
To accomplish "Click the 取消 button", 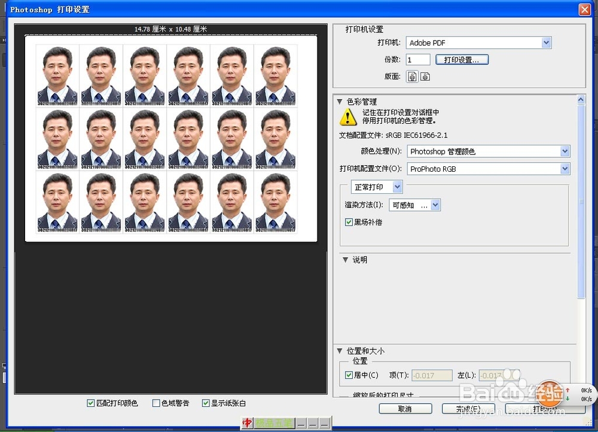I will pos(405,409).
